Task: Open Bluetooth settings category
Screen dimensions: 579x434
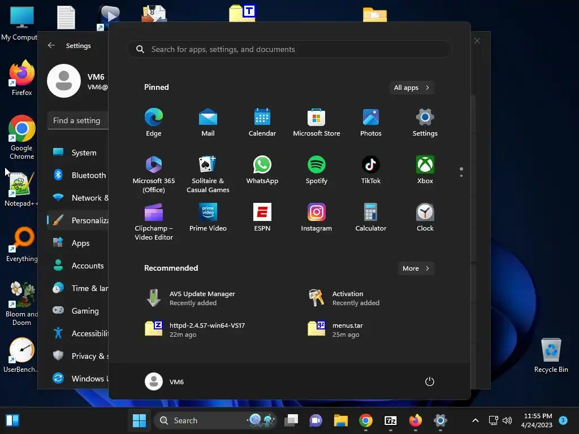Action: pos(77,175)
